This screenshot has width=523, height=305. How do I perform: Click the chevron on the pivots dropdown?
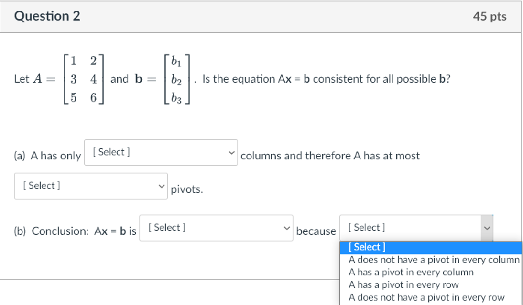pyautogui.click(x=162, y=186)
